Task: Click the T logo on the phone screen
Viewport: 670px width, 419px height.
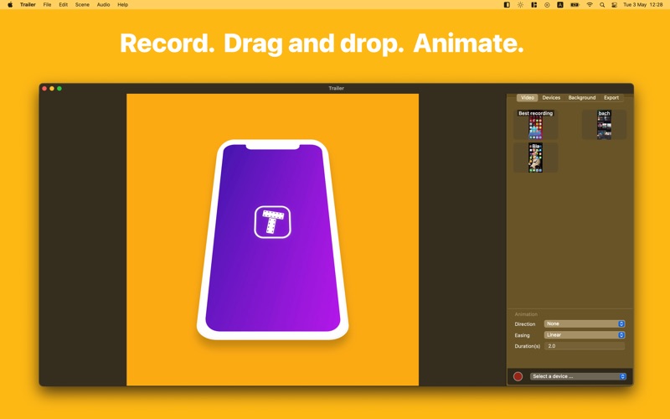Action: 273,222
